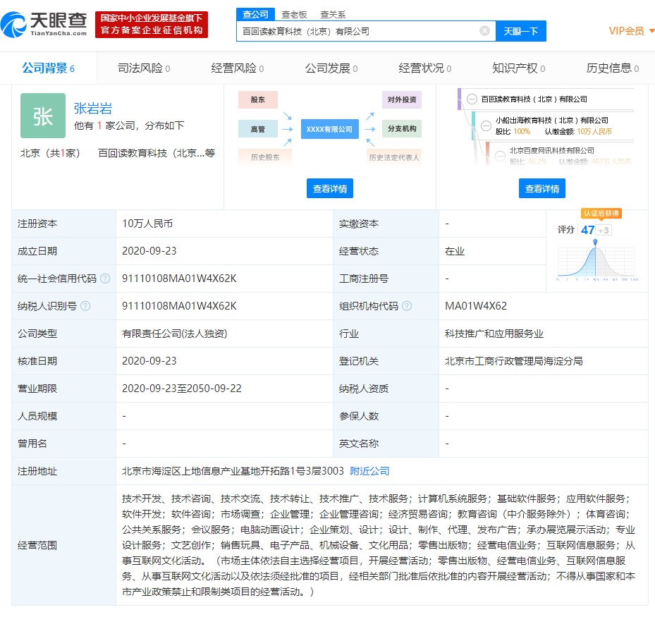Screen dimensions: 655x617
Task: Click the TianYanCha logo
Action: (44, 25)
